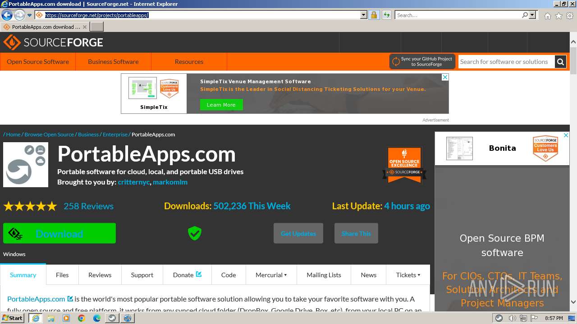Click the browser Search box
The width and height of the screenshot is (577, 324).
coord(458,15)
